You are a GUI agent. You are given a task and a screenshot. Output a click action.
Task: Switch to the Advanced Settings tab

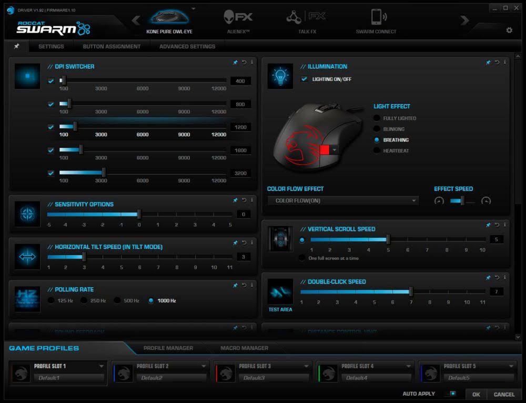(187, 46)
